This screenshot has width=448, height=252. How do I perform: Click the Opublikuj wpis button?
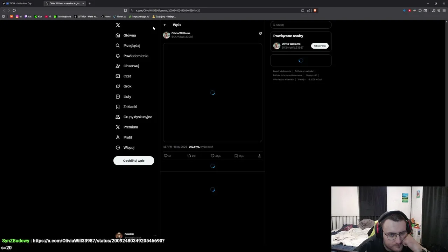pyautogui.click(x=134, y=161)
